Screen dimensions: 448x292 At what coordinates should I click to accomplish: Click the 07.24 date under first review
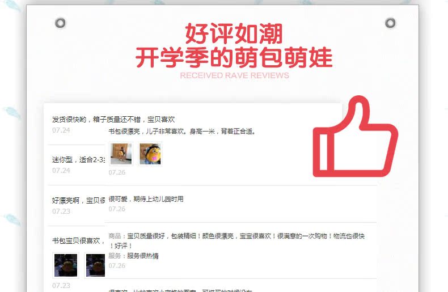[61, 130]
